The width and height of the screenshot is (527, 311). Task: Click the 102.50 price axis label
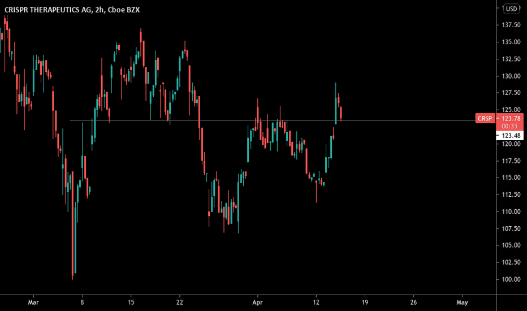click(511, 262)
